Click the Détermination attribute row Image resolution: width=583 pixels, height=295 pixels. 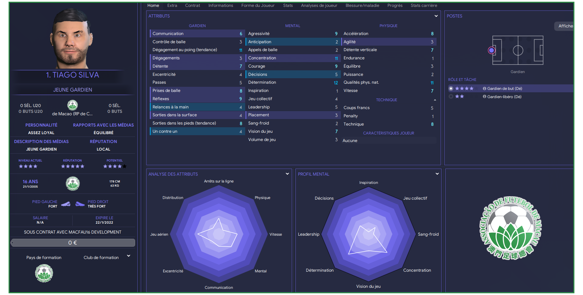coord(293,82)
